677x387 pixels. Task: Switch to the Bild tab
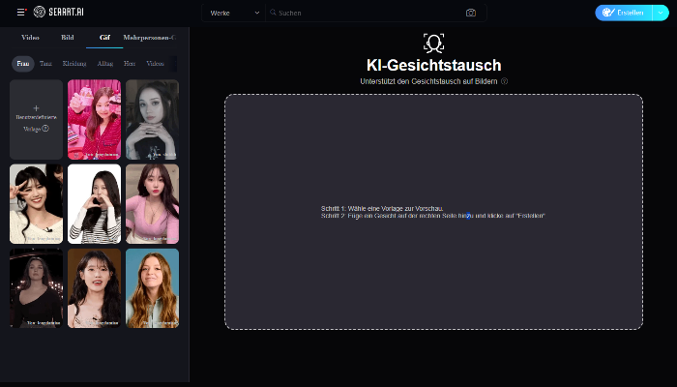[x=68, y=38]
